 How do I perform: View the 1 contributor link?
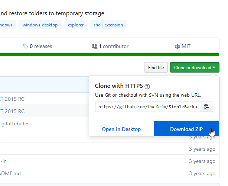pyautogui.click(x=110, y=46)
